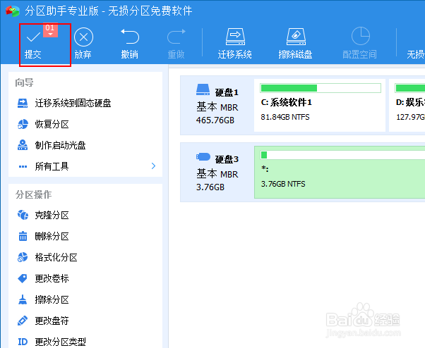This screenshot has width=425, height=348.
Task: Click the 删除分区 trash icon
Action: pyautogui.click(x=23, y=236)
